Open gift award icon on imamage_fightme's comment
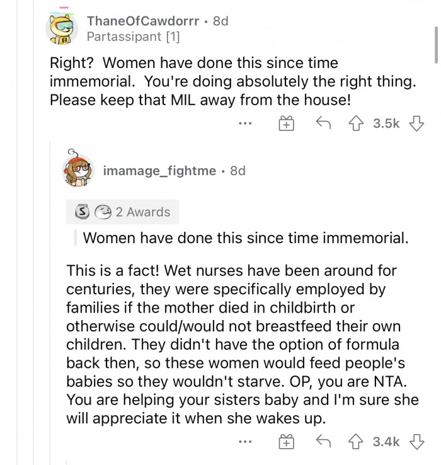The height and width of the screenshot is (465, 441). click(x=287, y=442)
